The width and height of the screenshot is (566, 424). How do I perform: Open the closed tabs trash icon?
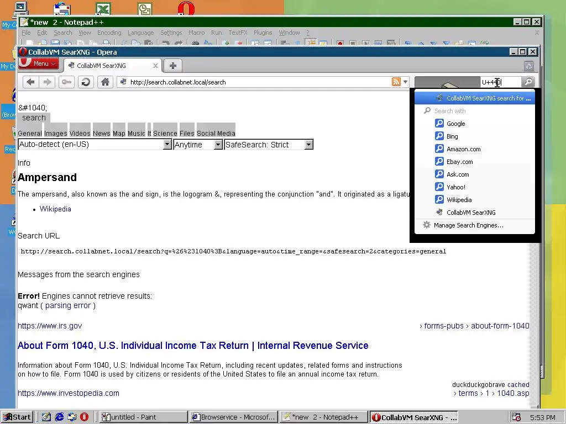point(529,66)
